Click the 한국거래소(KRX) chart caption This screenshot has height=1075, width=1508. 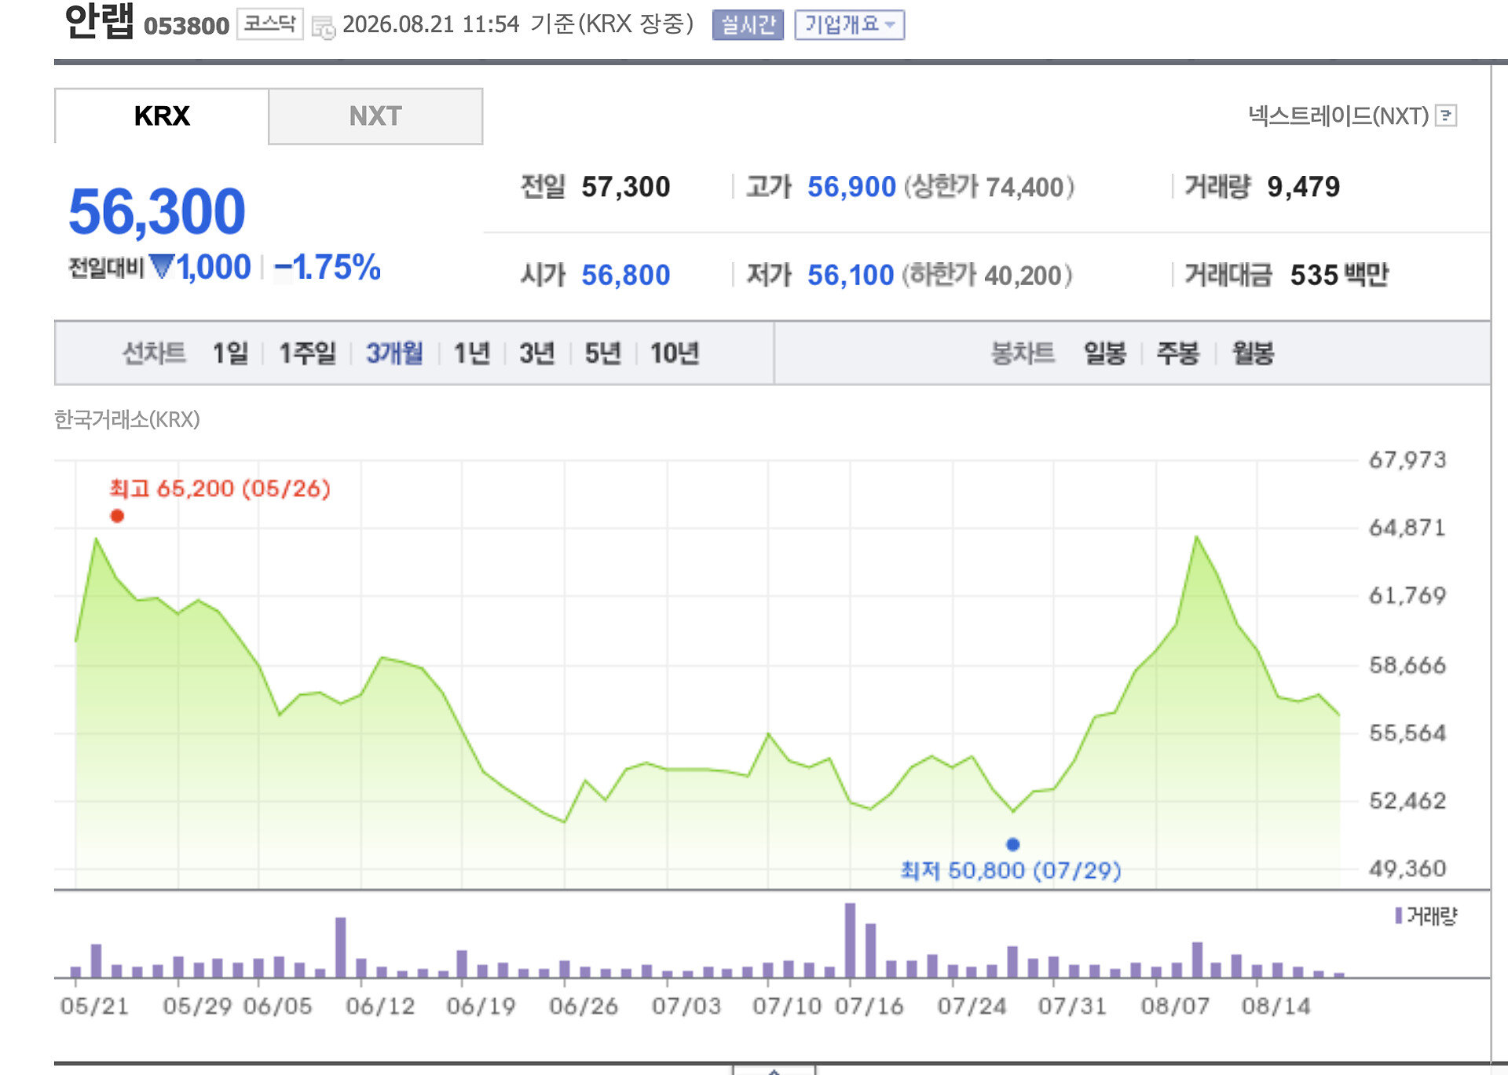[x=127, y=419]
